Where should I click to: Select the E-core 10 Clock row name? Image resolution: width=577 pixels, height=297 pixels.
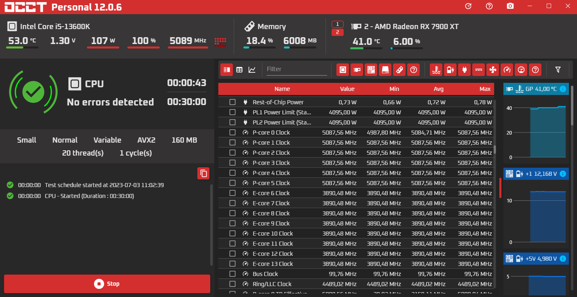[273, 234]
